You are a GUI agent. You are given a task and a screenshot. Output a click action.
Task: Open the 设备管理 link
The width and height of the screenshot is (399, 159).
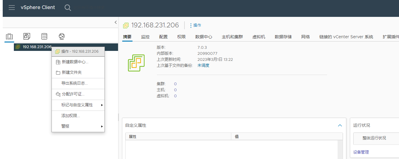tap(361, 152)
